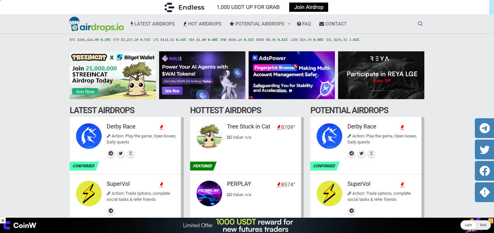This screenshot has width=494, height=233.
Task: Open the Contact nav item
Action: 333,24
